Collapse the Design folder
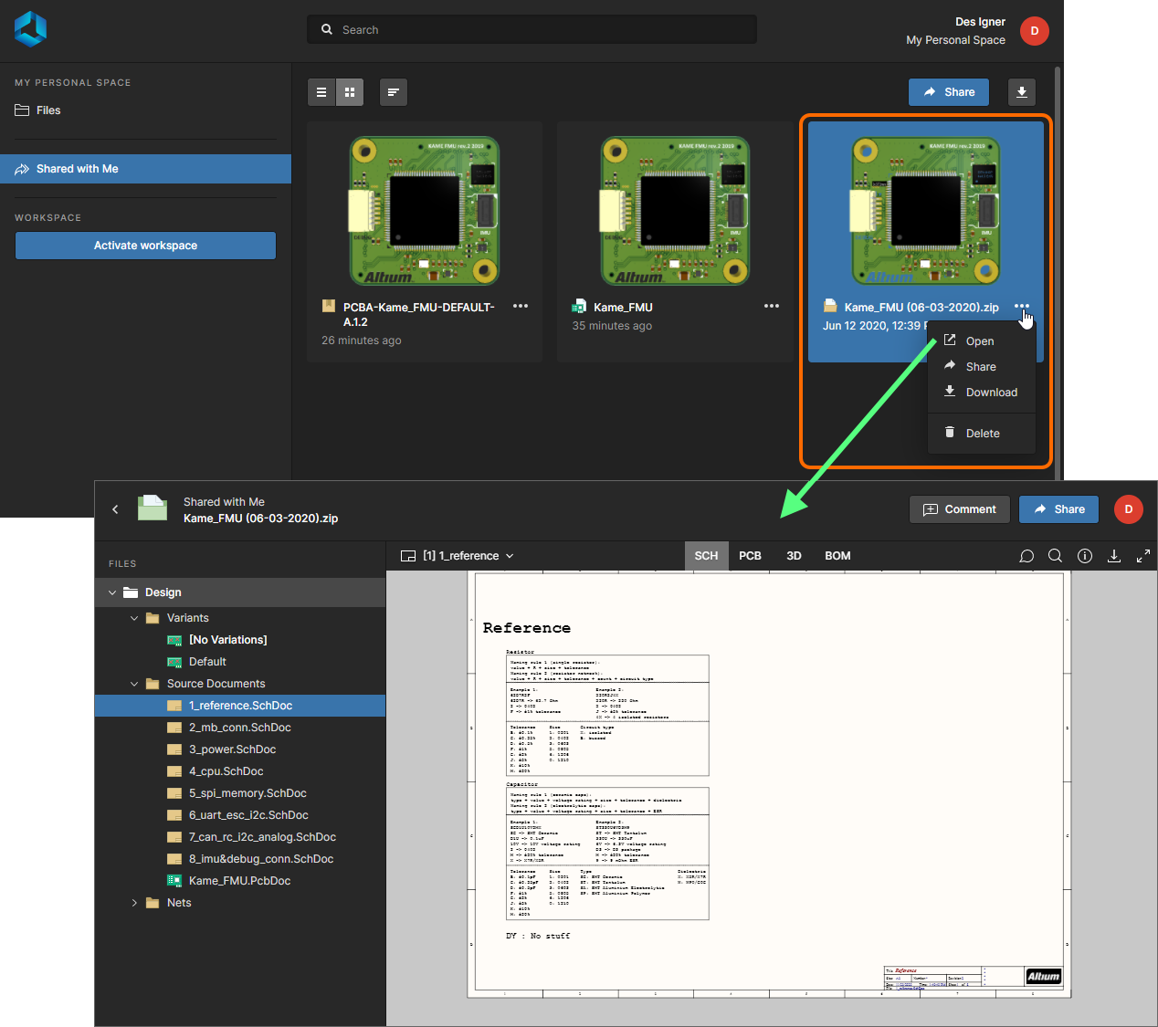1158x1027 pixels. [112, 592]
